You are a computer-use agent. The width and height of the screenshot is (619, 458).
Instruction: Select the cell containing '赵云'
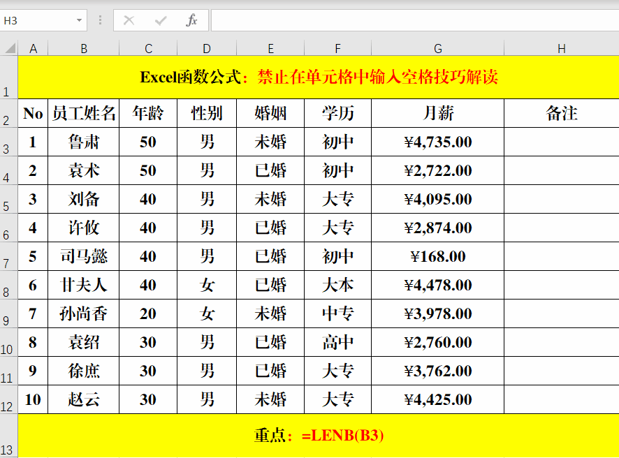point(84,399)
